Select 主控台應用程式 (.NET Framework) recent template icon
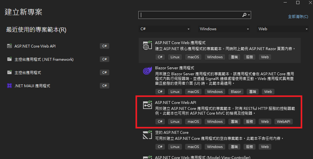This screenshot has width=313, height=159. point(9,59)
